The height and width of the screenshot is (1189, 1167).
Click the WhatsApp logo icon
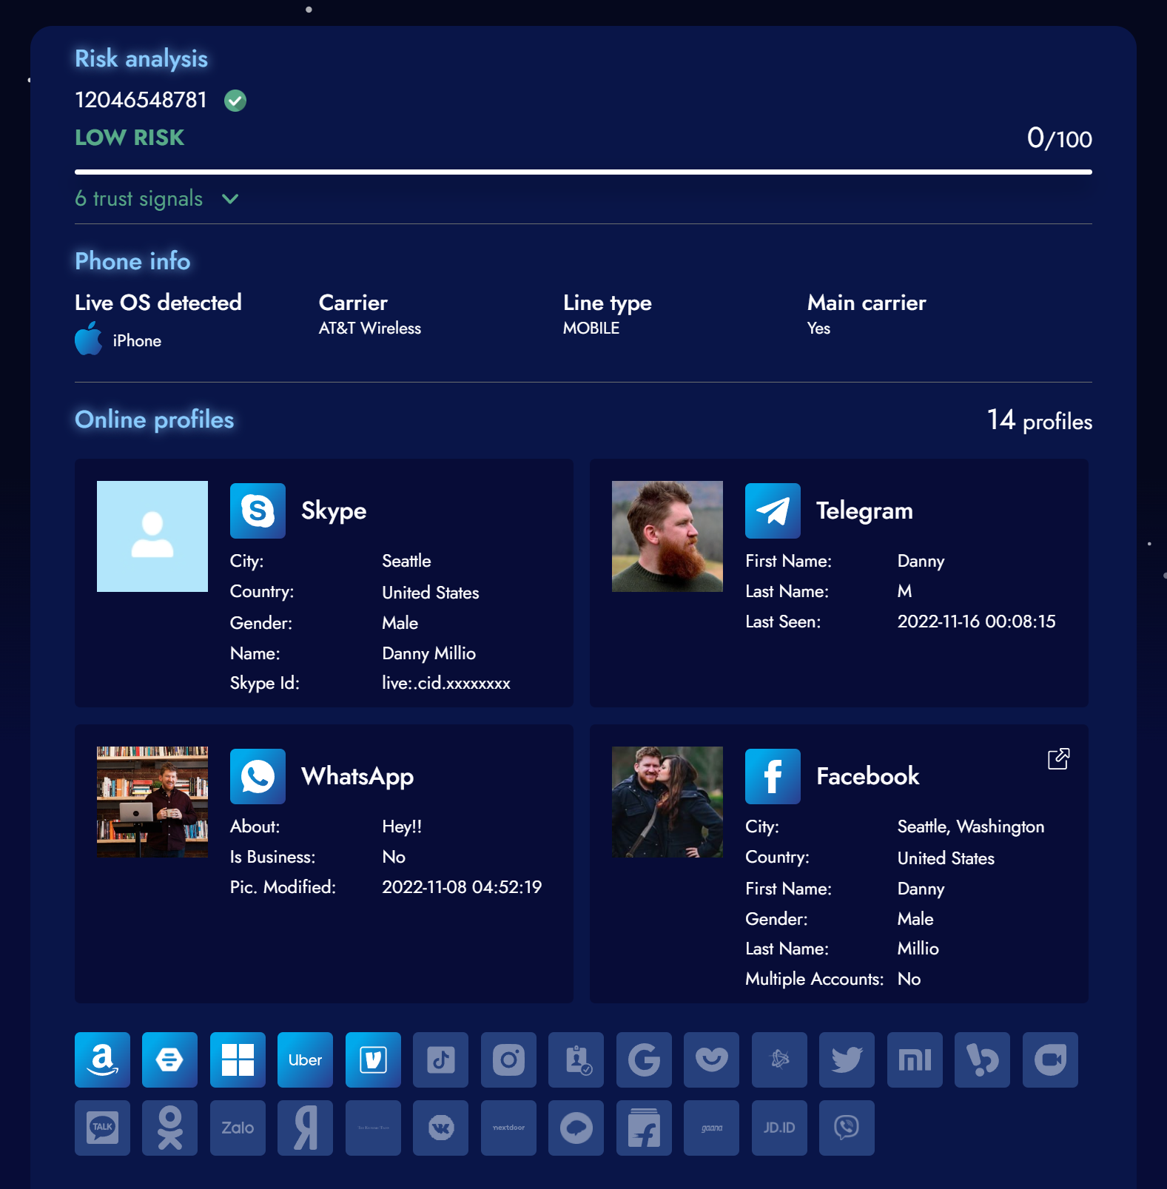[x=258, y=776]
